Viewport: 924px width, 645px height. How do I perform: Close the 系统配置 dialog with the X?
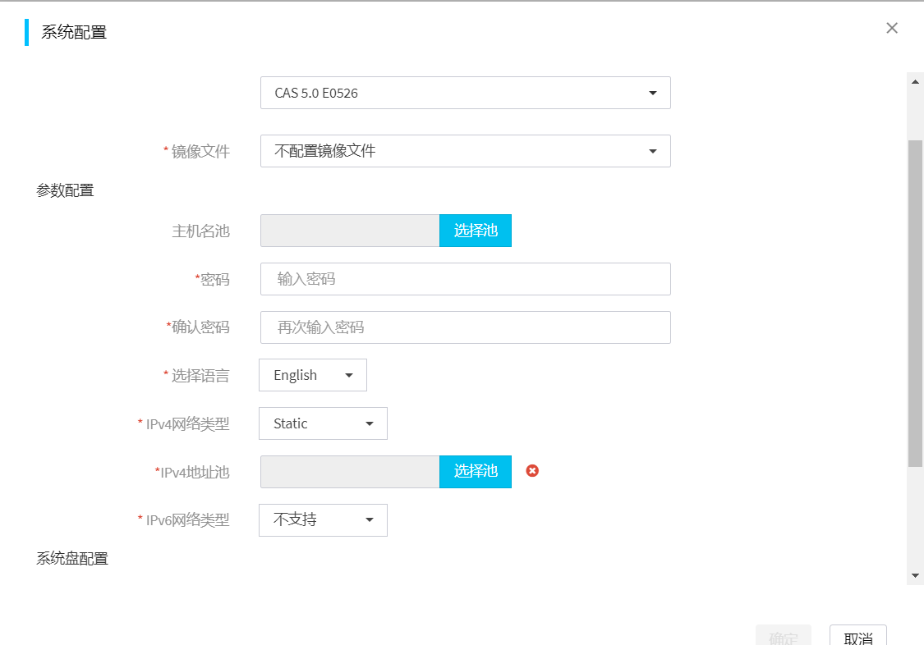(892, 28)
